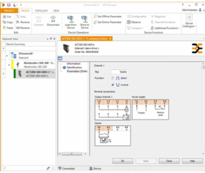
Task: Select the inverse function radio button
Action: pos(113,85)
